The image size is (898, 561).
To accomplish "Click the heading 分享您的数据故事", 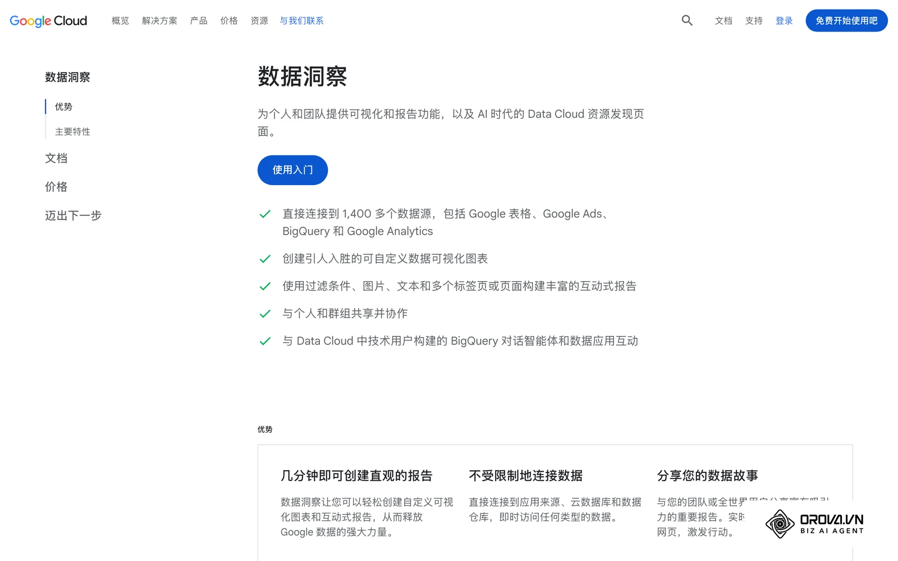I will 707,476.
